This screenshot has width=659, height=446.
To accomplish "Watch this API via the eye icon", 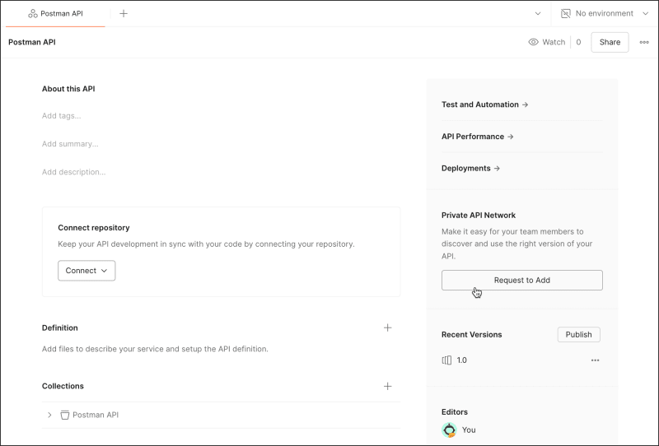I will [x=533, y=42].
